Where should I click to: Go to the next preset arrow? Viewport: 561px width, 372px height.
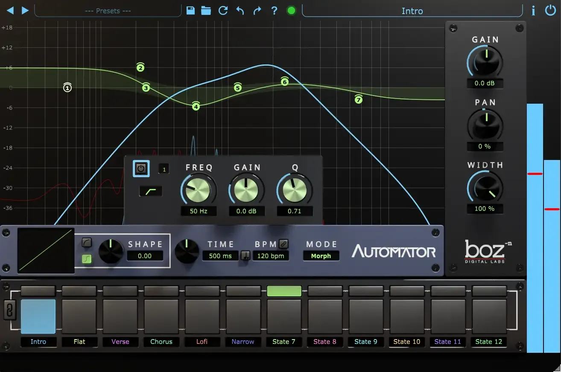25,10
